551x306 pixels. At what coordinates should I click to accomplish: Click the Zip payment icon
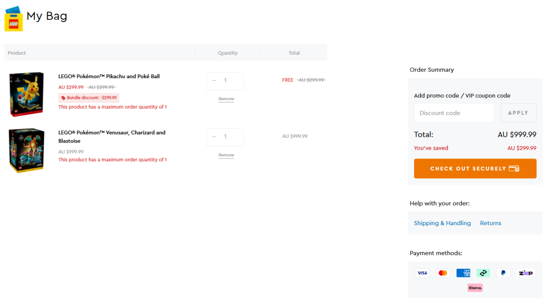pyautogui.click(x=526, y=273)
